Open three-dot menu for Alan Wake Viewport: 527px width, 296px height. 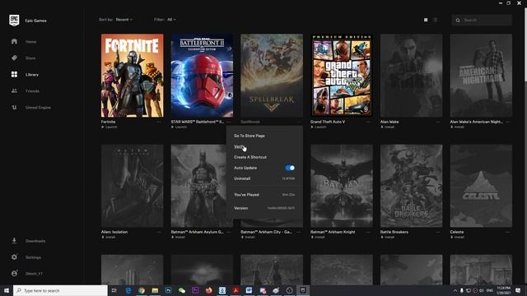coord(438,122)
